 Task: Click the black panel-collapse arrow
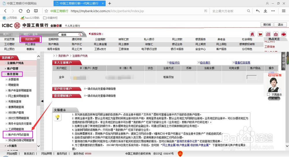(x=42, y=101)
